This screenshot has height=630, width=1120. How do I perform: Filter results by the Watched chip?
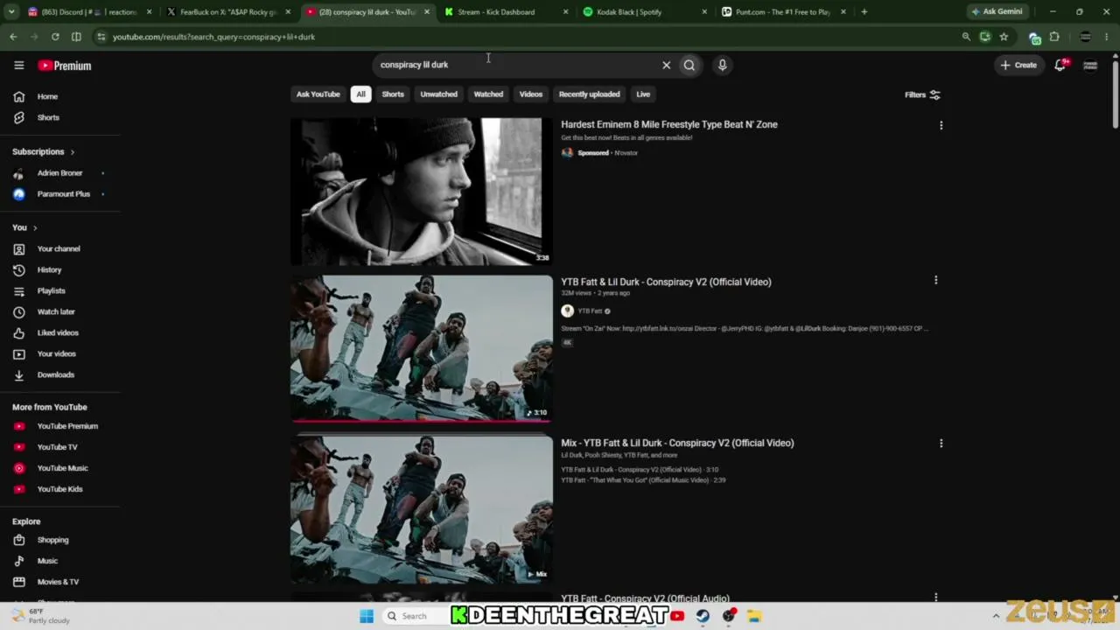pos(488,94)
